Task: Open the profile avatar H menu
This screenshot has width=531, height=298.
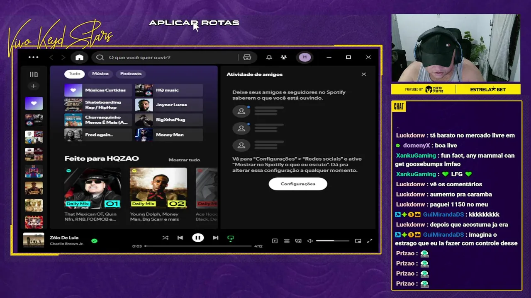Action: coord(305,57)
